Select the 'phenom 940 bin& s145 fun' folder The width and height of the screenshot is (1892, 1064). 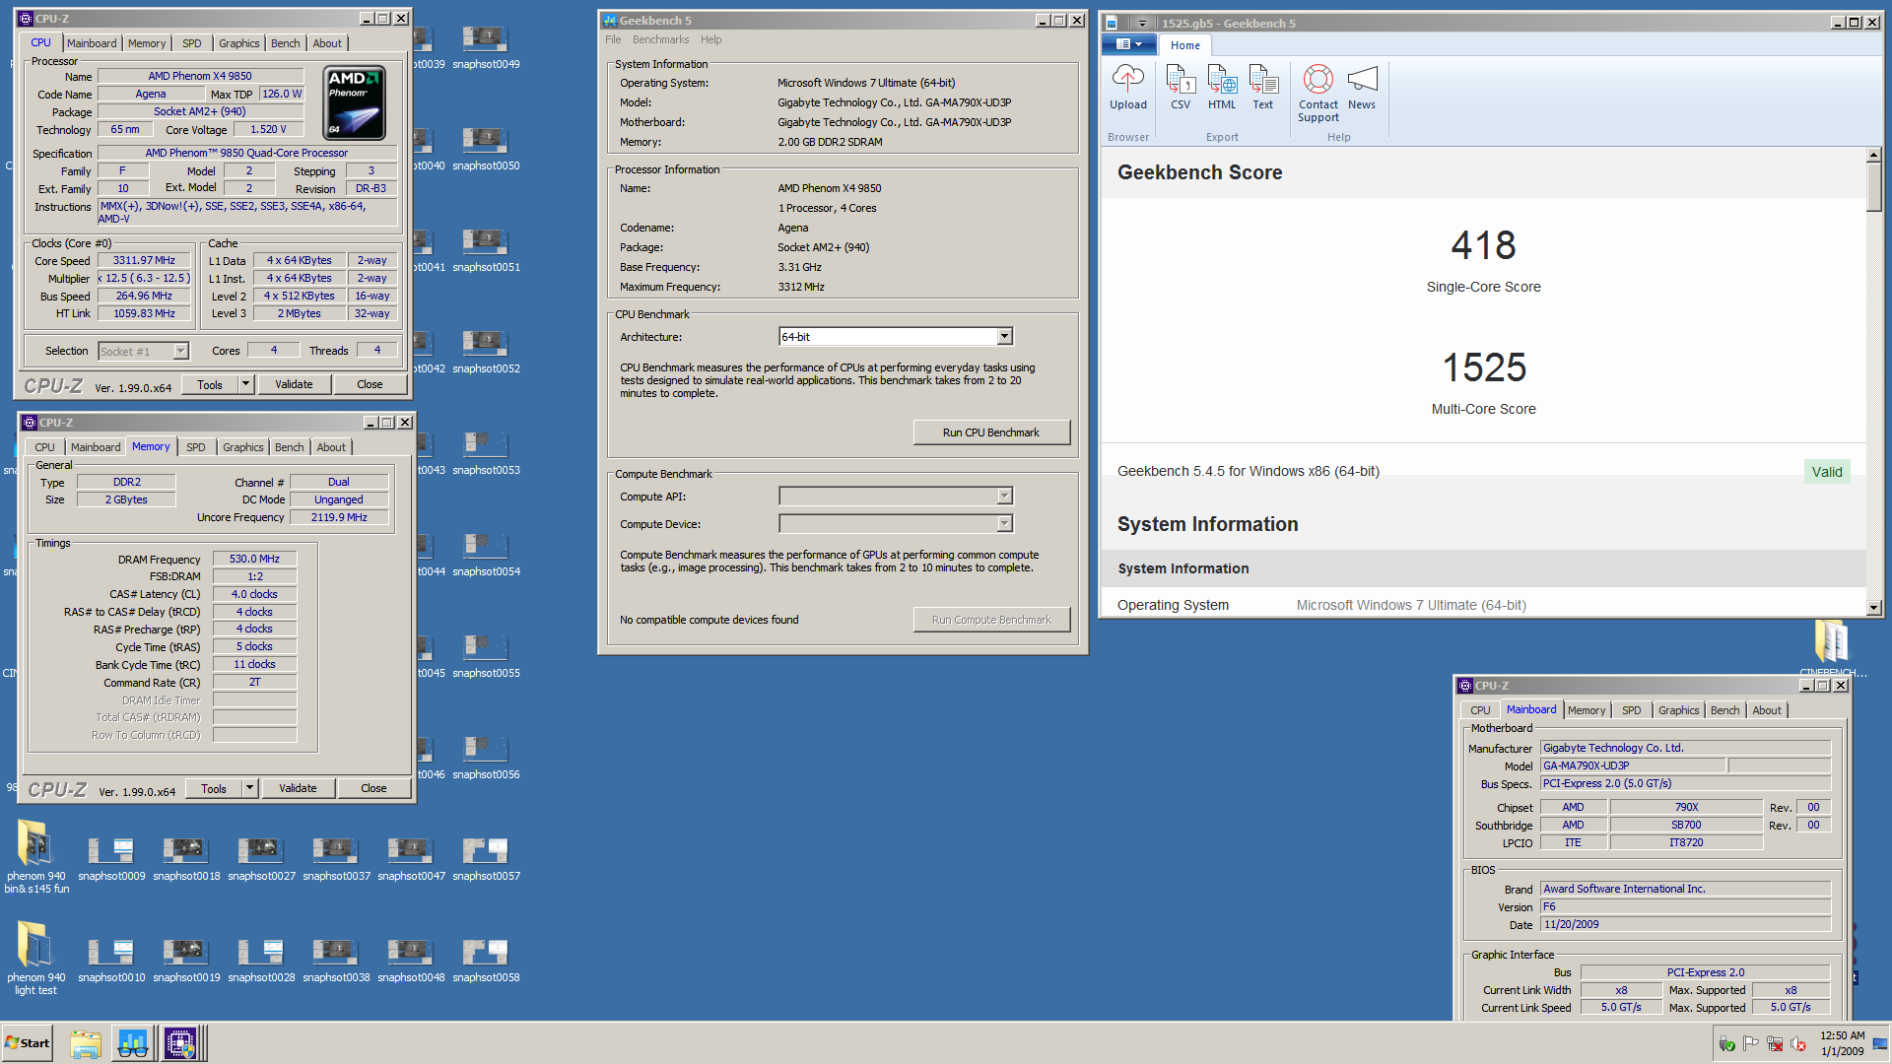(x=36, y=857)
